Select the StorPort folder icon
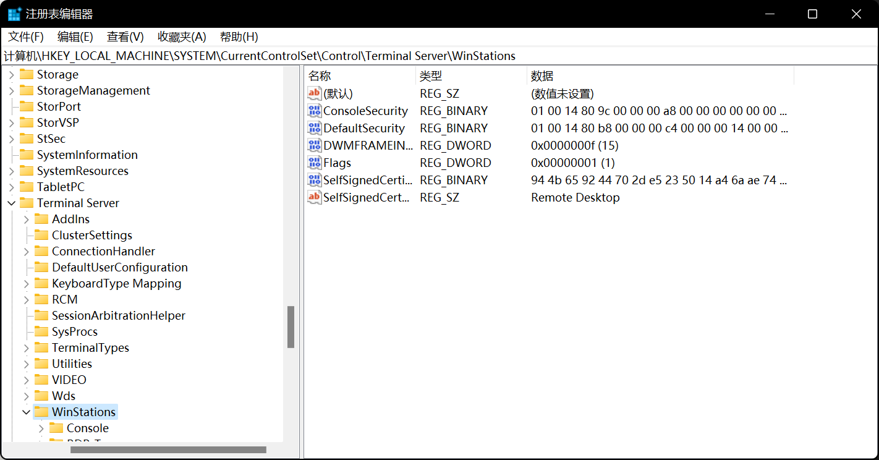Screen dimensions: 879x460 (27, 106)
